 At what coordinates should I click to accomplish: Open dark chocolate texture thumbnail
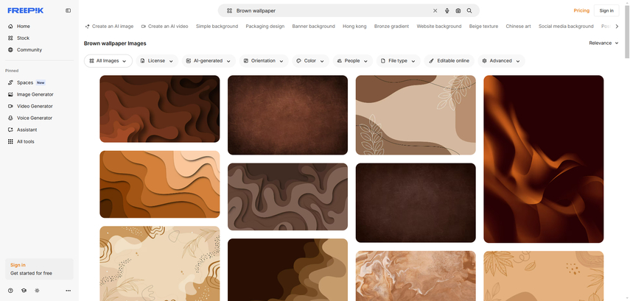[416, 202]
